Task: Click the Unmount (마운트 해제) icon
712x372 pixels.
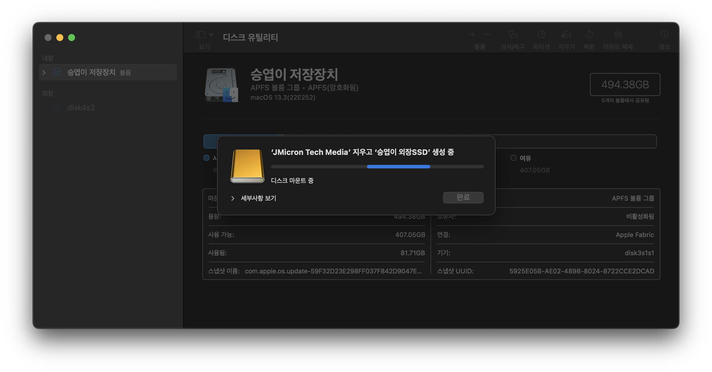Action: pos(618,35)
